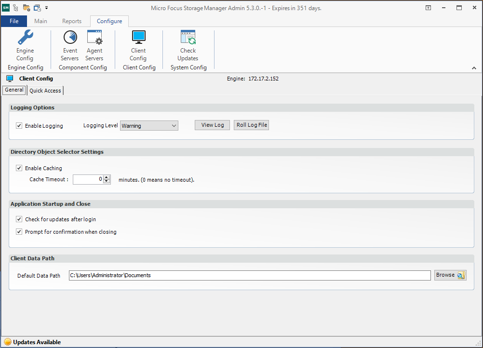Switch to the Quick Access tab
Viewport: 483px width, 348px height.
point(45,91)
